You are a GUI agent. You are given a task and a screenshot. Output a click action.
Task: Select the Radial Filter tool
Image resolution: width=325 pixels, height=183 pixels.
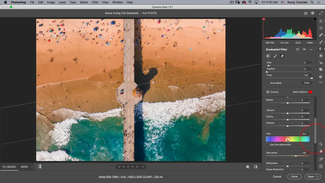pyautogui.click(x=321, y=56)
